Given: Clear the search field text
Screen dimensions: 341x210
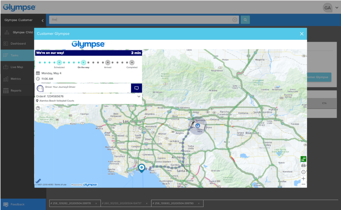Looking at the screenshot, I should (x=235, y=20).
